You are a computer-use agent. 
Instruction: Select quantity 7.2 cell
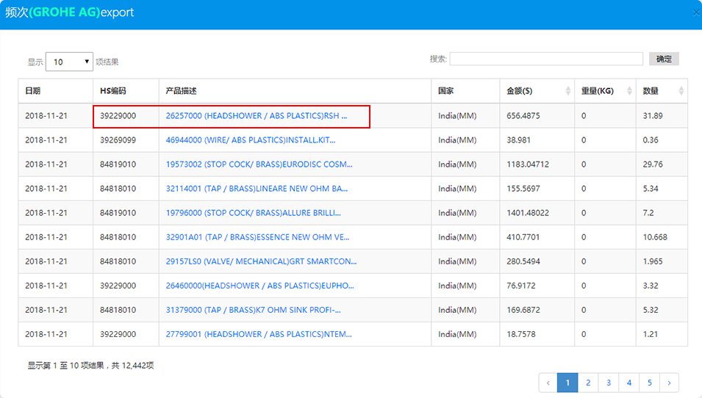pos(662,213)
